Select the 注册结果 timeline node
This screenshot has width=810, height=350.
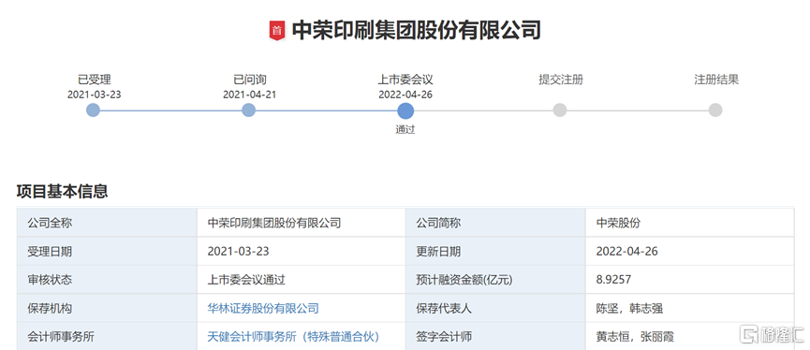point(715,109)
